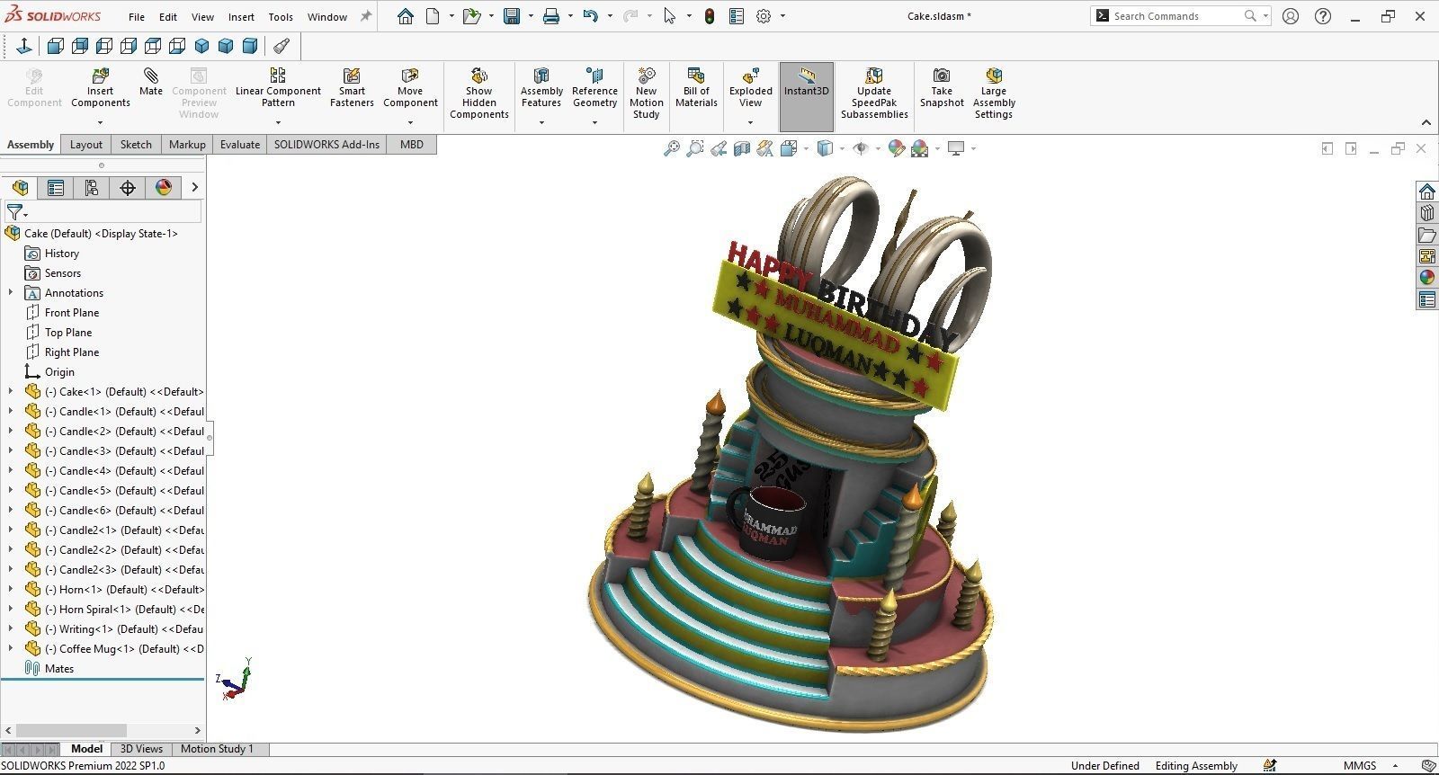Expand the Cake<1> component node
This screenshot has width=1439, height=775.
[x=11, y=392]
